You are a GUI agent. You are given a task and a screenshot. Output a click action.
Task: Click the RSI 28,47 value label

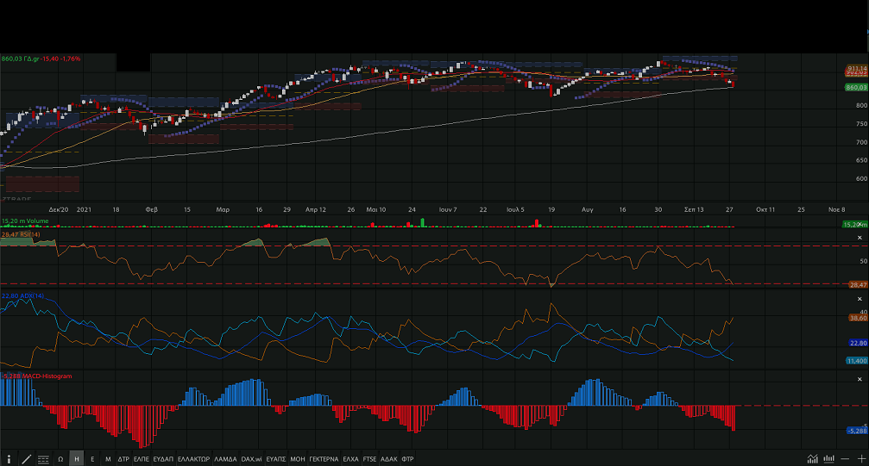[857, 284]
